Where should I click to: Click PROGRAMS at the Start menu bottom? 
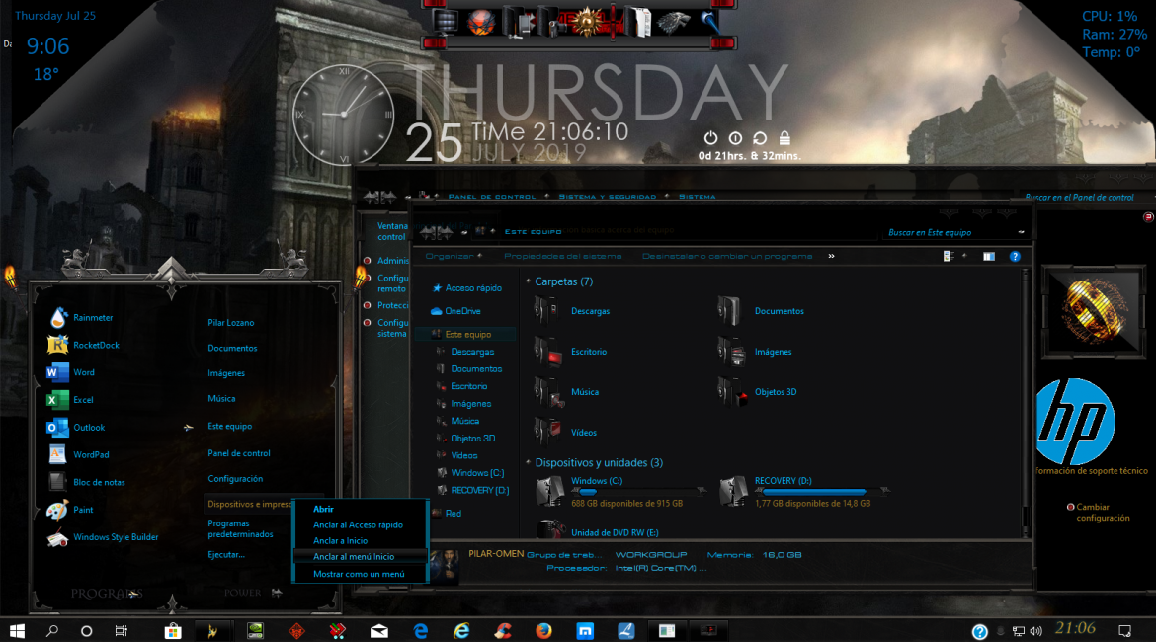point(107,594)
